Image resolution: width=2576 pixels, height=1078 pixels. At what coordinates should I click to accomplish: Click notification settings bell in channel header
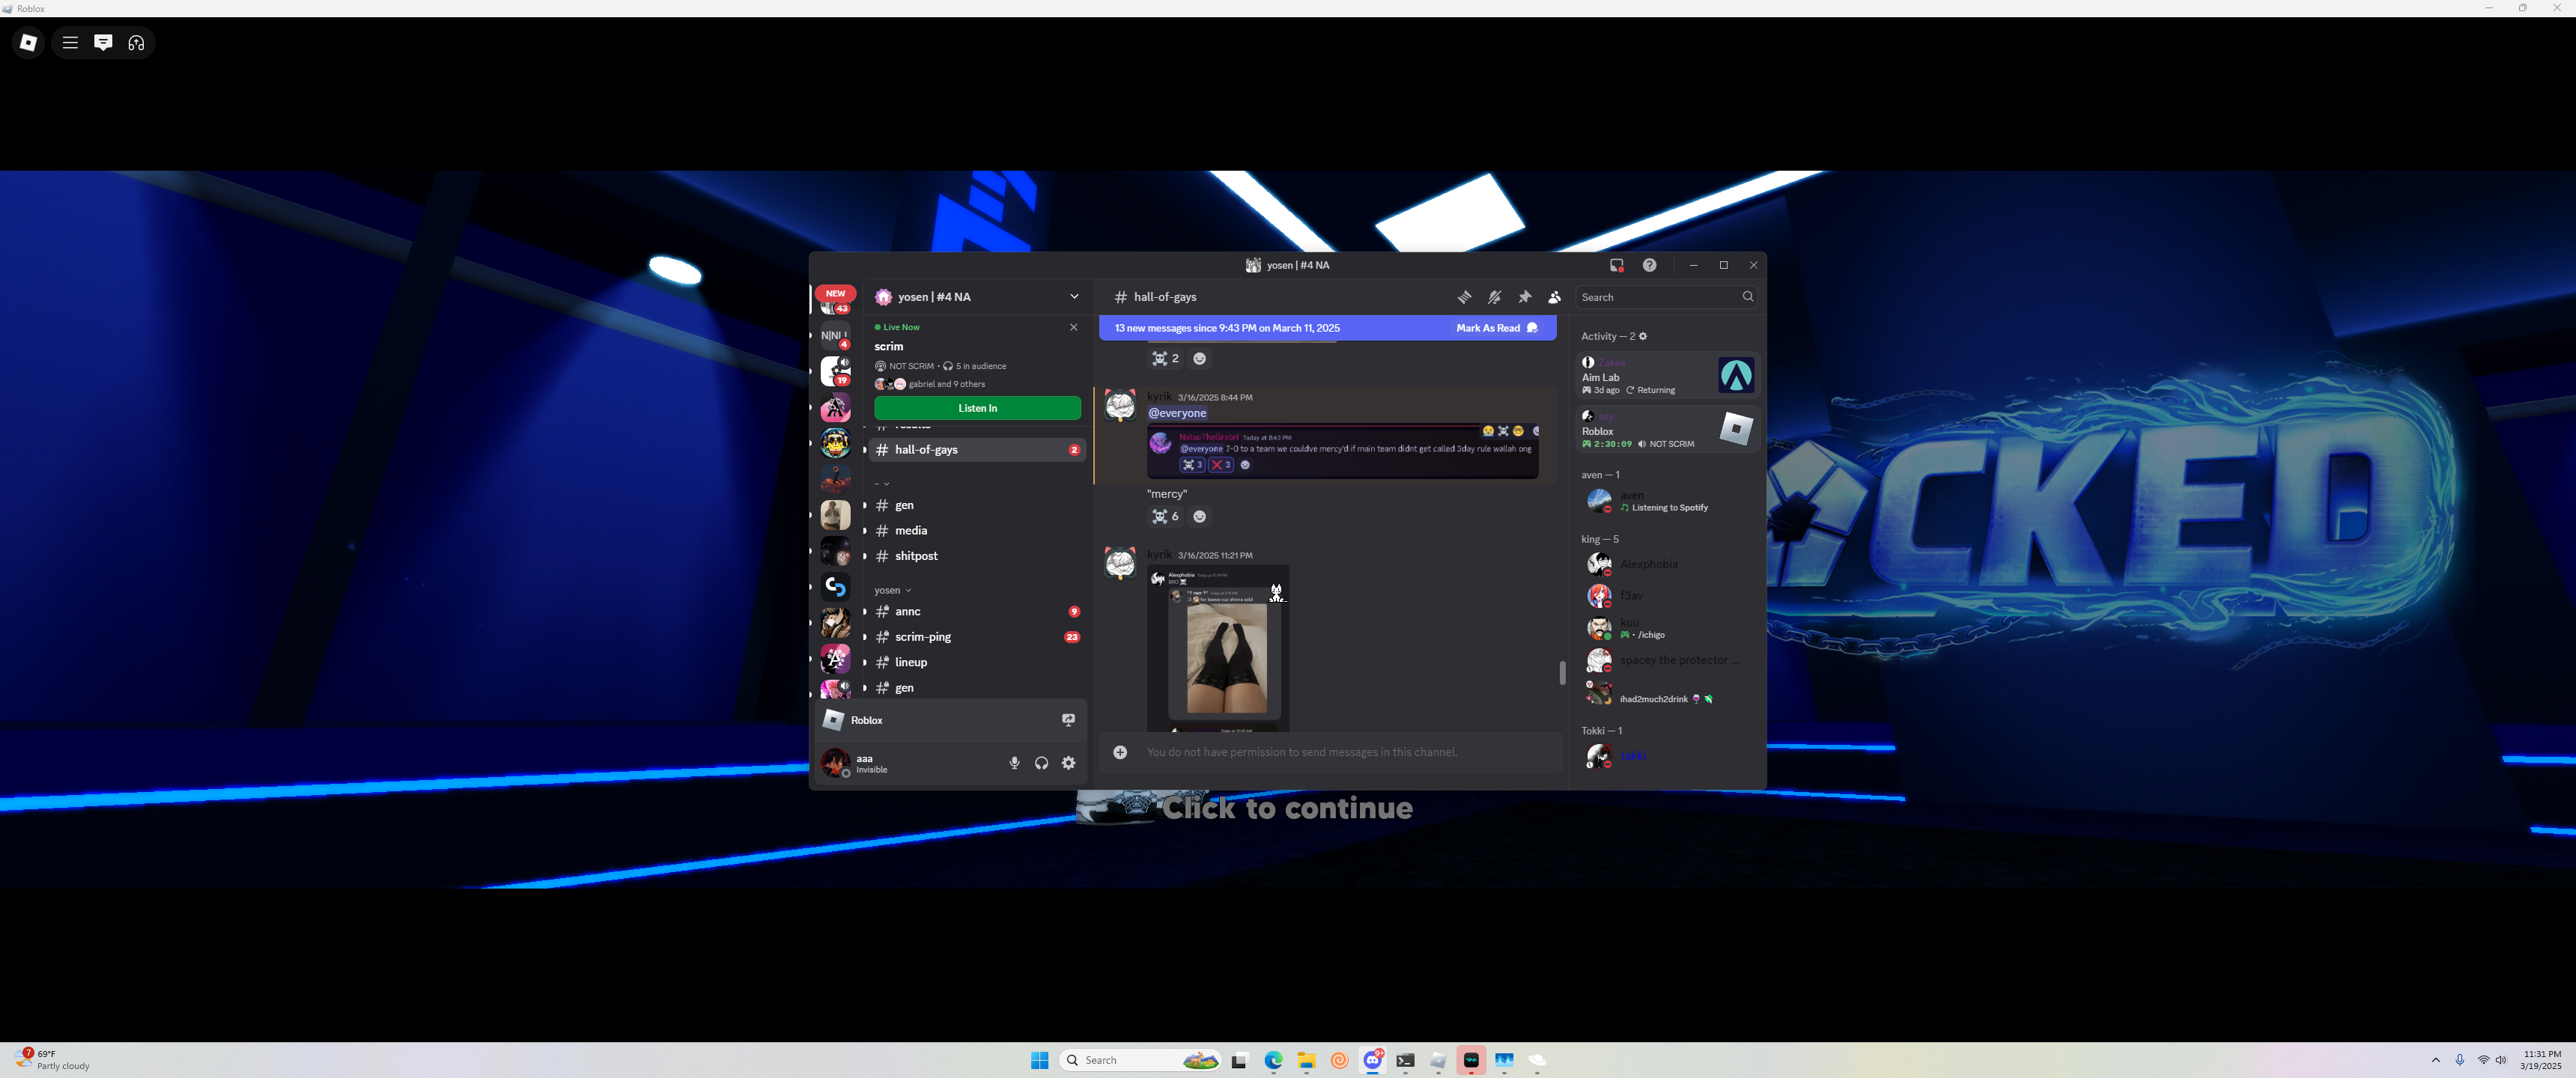1494,297
